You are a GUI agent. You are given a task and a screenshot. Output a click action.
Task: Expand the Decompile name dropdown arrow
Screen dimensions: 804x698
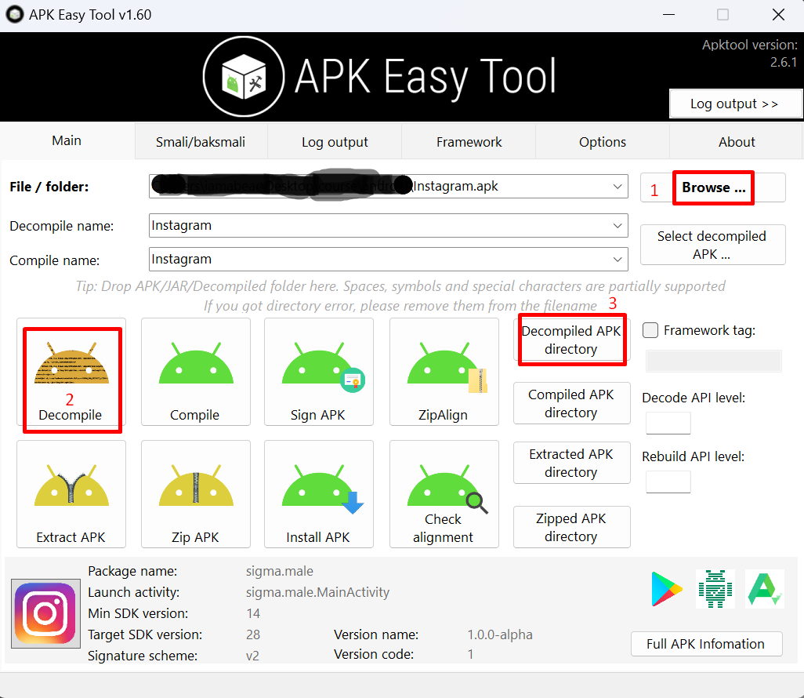click(x=617, y=226)
